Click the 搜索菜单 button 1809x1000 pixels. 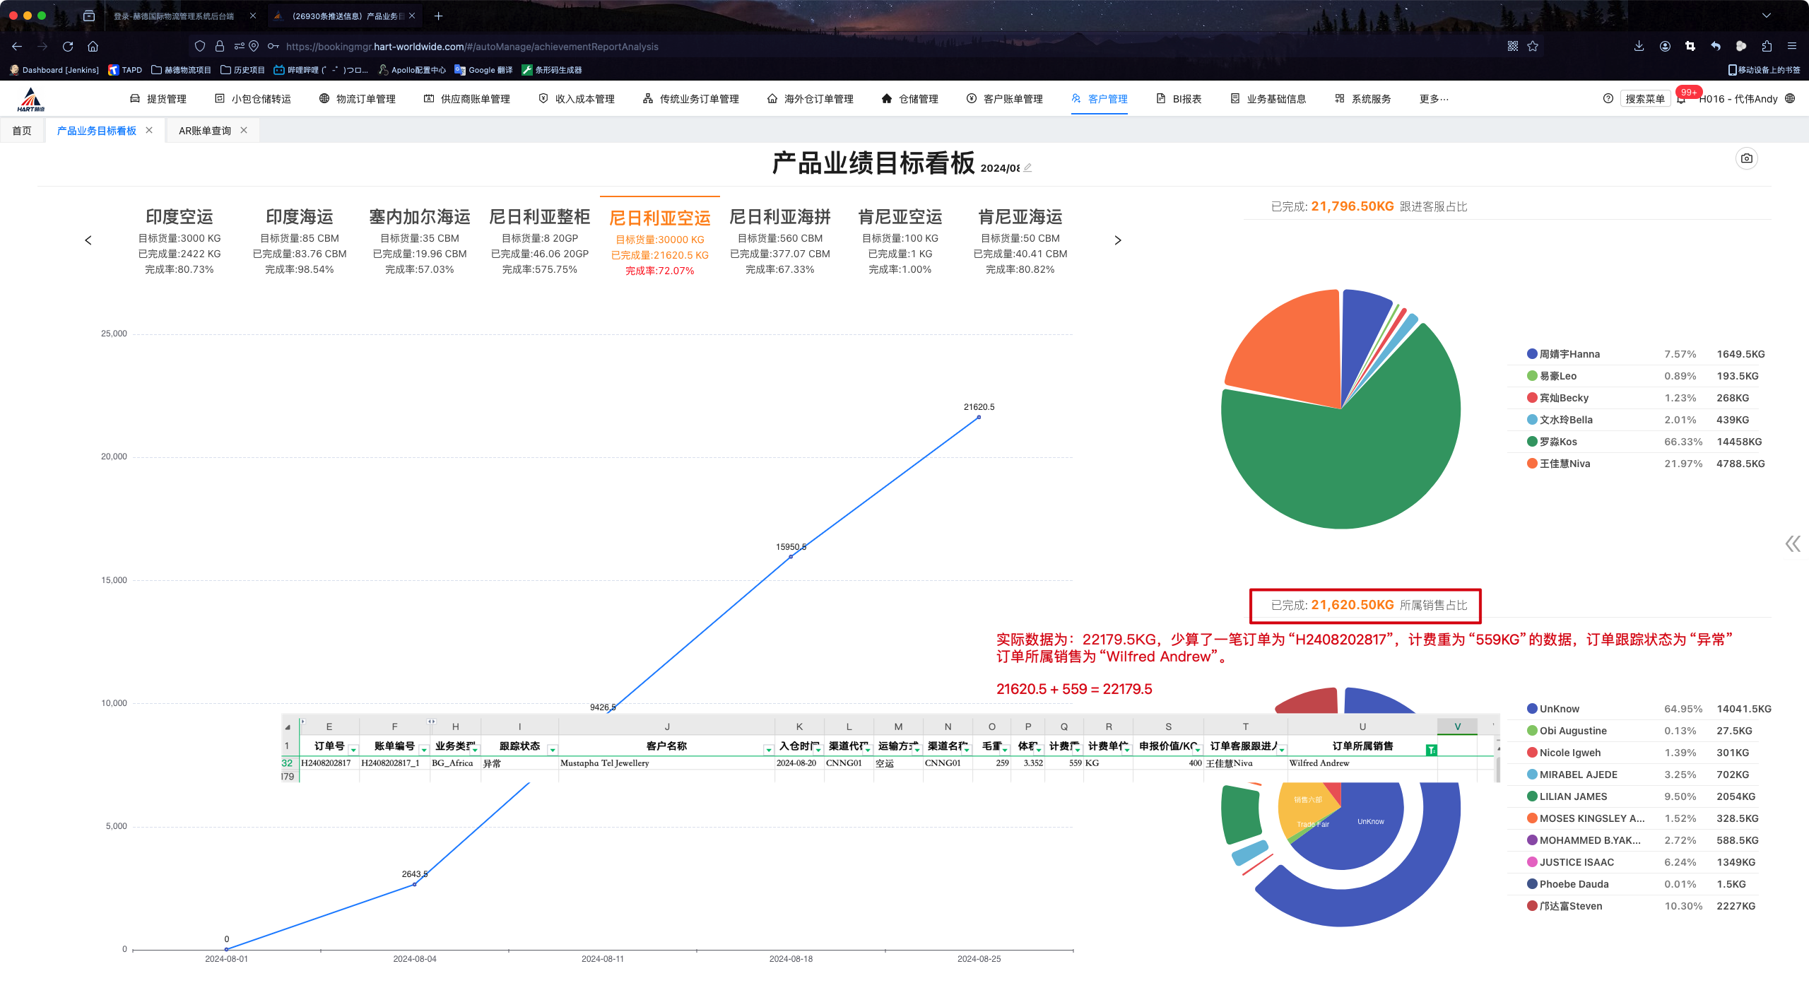1644,99
